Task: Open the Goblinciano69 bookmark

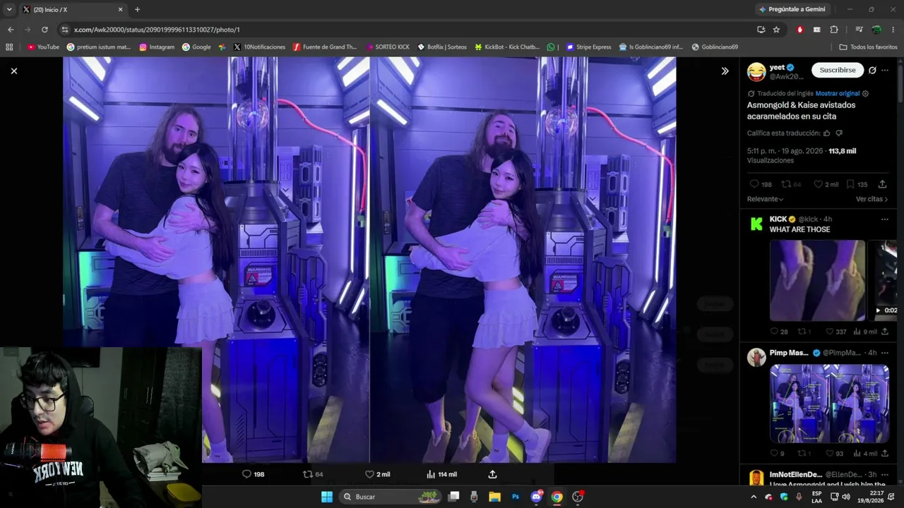Action: coord(715,47)
